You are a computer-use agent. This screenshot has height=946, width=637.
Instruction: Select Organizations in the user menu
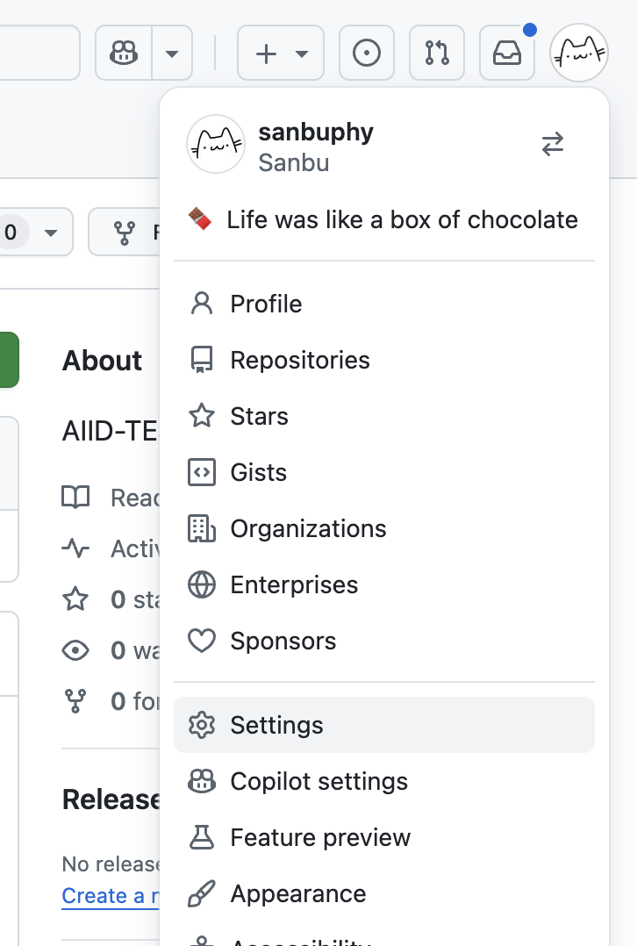308,528
